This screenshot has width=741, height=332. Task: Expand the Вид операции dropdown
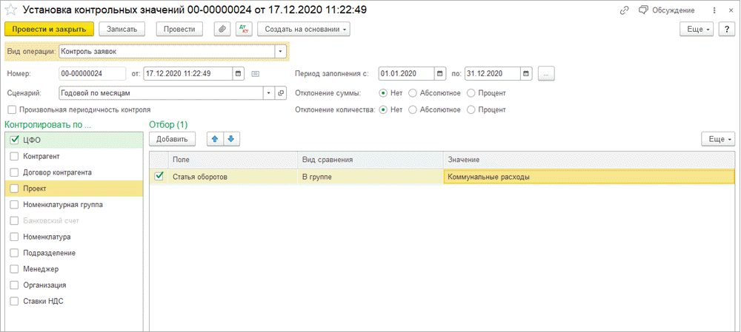280,52
